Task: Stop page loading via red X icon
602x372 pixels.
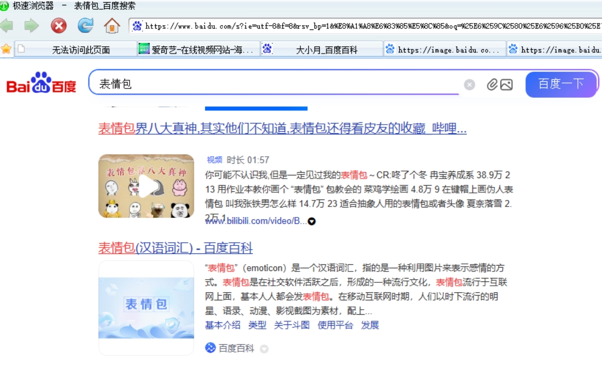Action: [59, 25]
